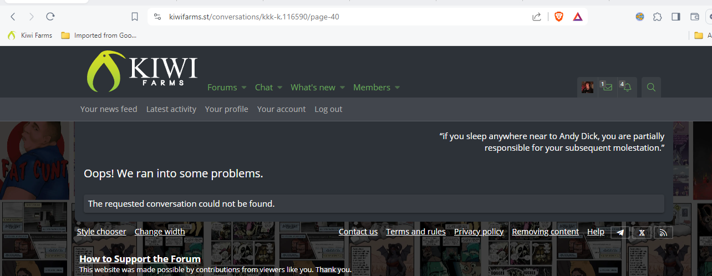Bookmark this page using the bookmark icon
This screenshot has width=712, height=276.
[x=135, y=17]
